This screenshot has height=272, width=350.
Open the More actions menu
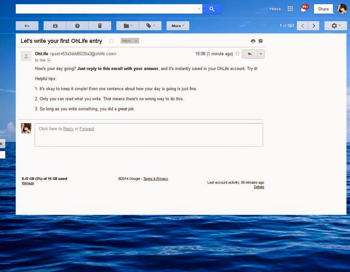(178, 26)
